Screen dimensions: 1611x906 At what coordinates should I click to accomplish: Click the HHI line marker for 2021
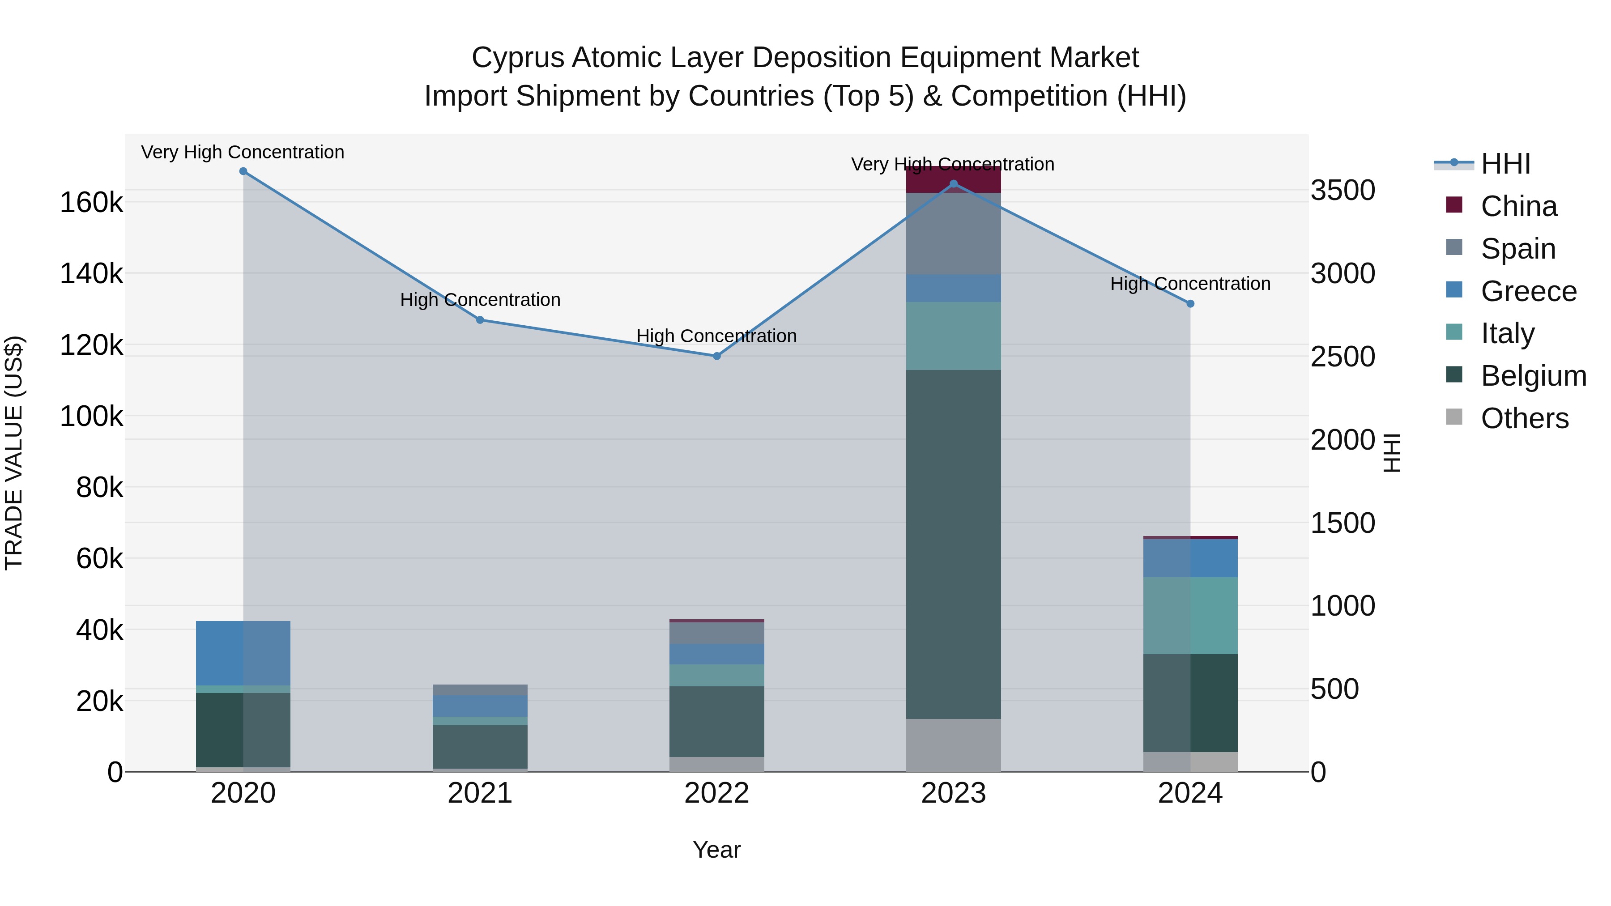[480, 320]
